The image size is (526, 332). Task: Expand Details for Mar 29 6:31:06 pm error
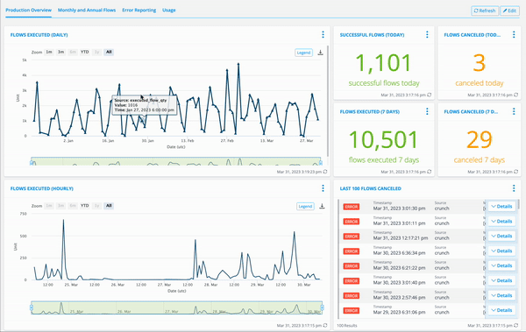click(501, 310)
